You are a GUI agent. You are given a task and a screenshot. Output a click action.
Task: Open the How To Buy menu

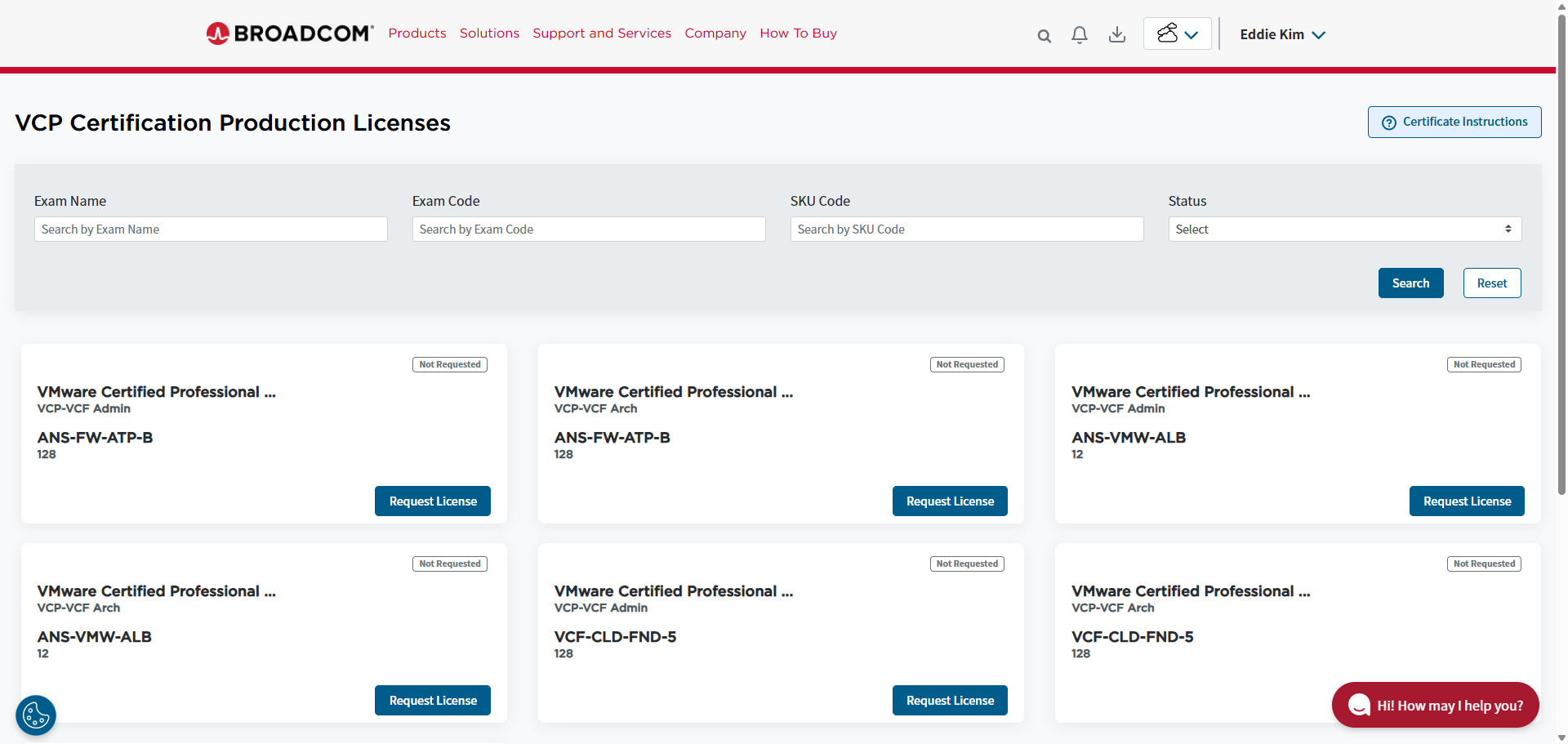point(798,33)
